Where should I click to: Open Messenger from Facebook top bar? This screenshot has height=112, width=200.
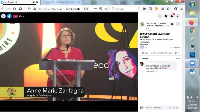[x=166, y=16]
